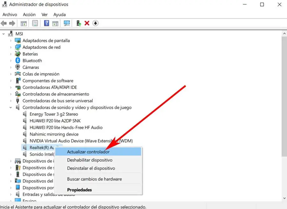287x209 pixels.
Task: Select Componentes de software label
Action: tap(48, 81)
